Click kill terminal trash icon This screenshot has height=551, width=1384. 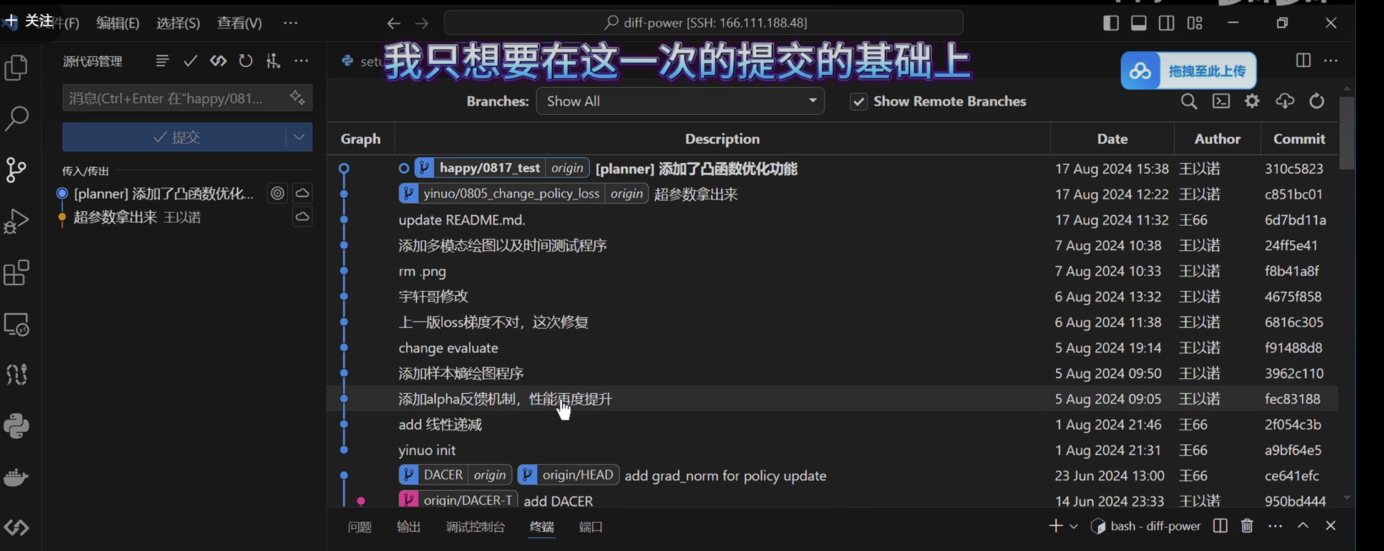[1247, 526]
